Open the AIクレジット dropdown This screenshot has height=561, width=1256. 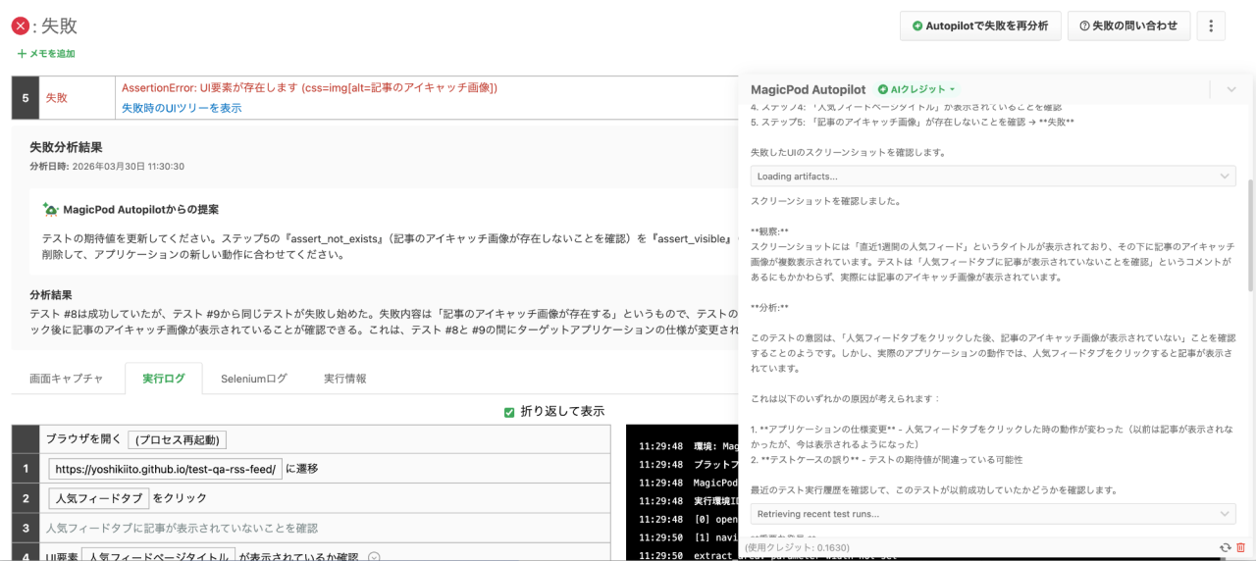(916, 89)
